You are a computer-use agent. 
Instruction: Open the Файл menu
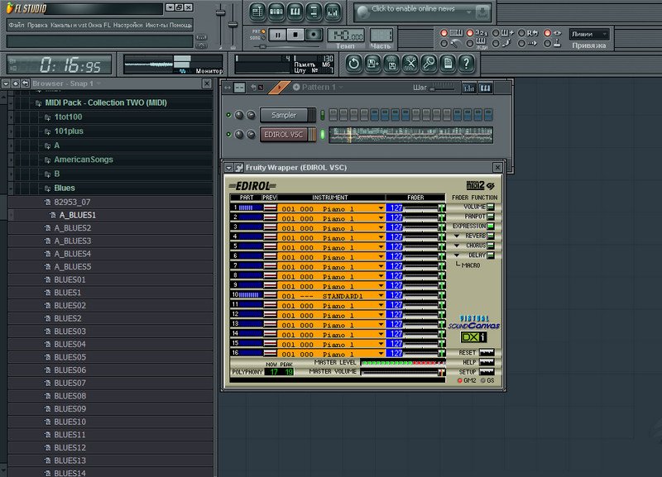pos(16,26)
